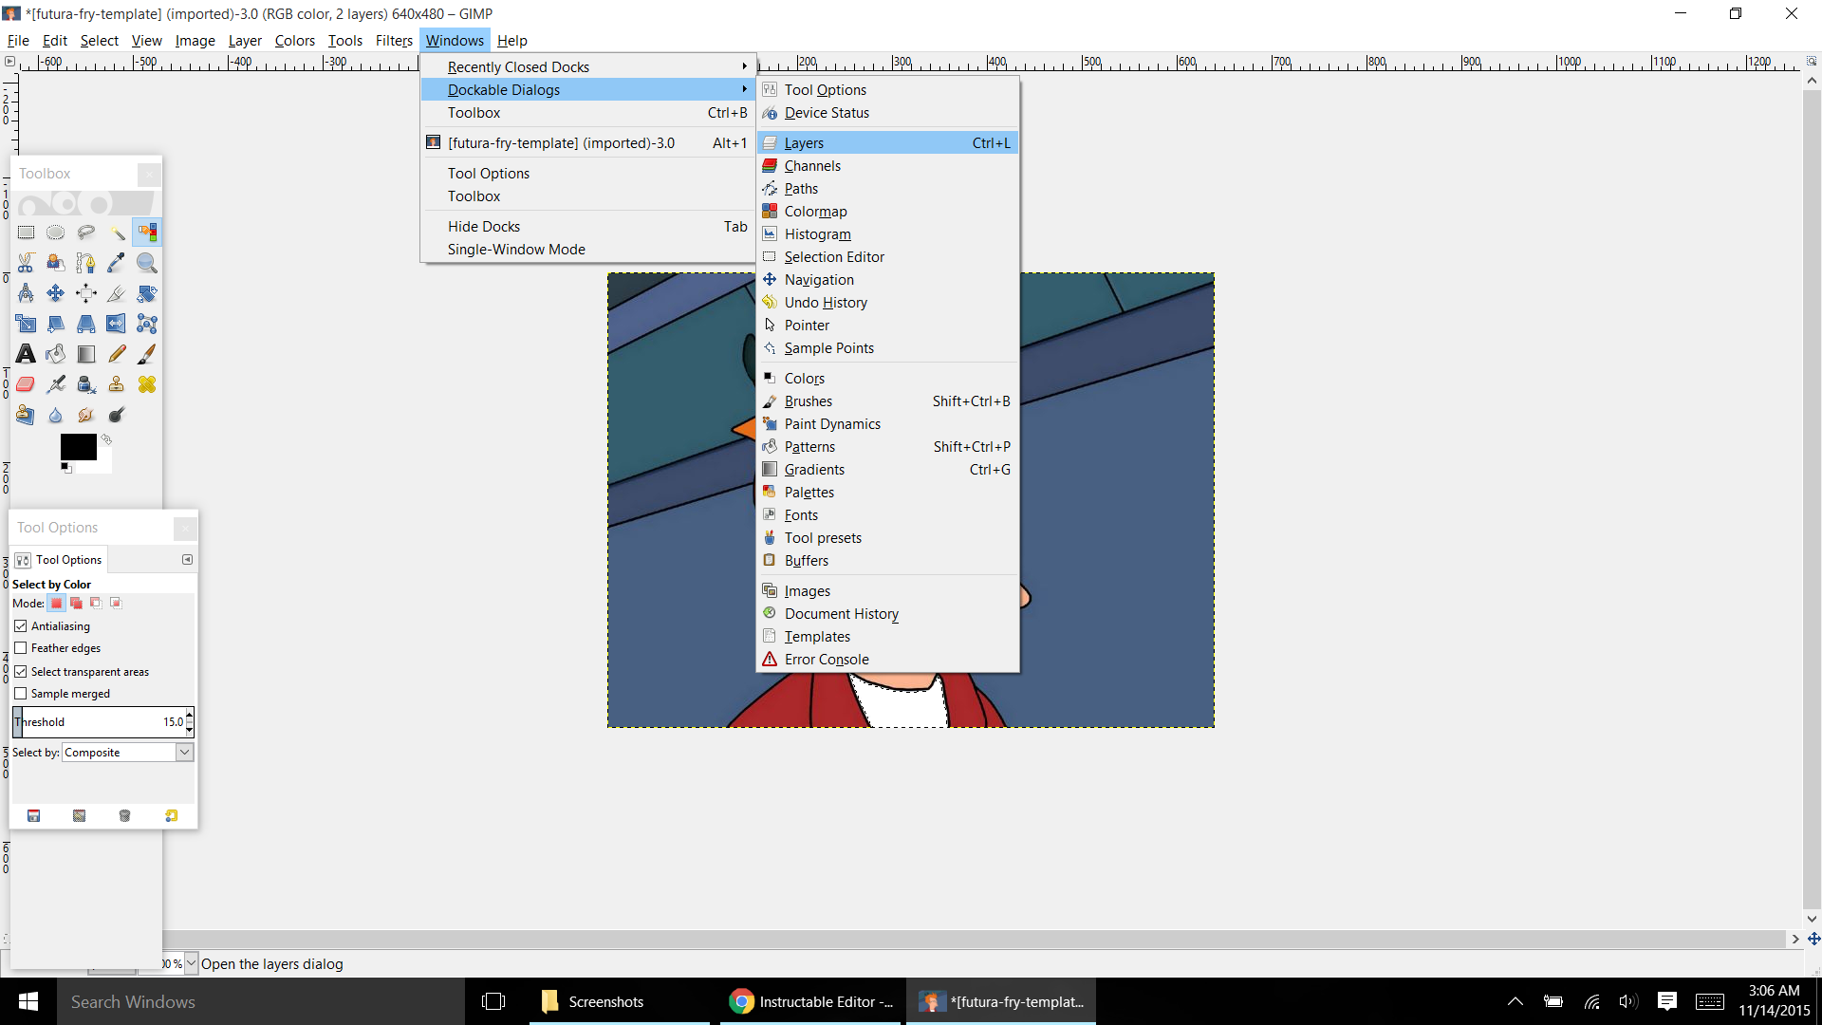This screenshot has height=1025, width=1822.
Task: Enable the Feather edges checkbox
Action: 21,648
